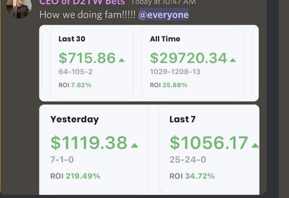
Task: Click the ROI 219.49% value
Action: 83,176
